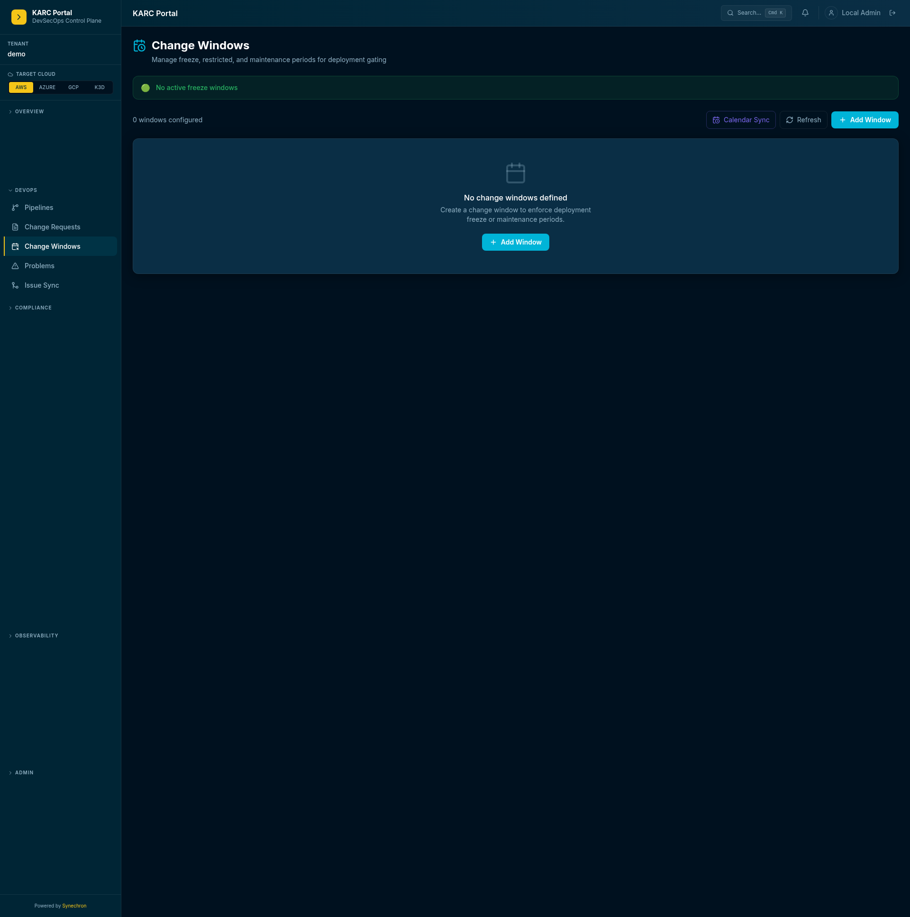Go to Problems page
This screenshot has width=910, height=917.
[60, 266]
